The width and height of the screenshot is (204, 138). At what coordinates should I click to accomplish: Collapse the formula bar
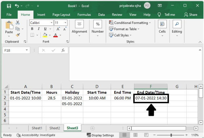click(x=200, y=50)
